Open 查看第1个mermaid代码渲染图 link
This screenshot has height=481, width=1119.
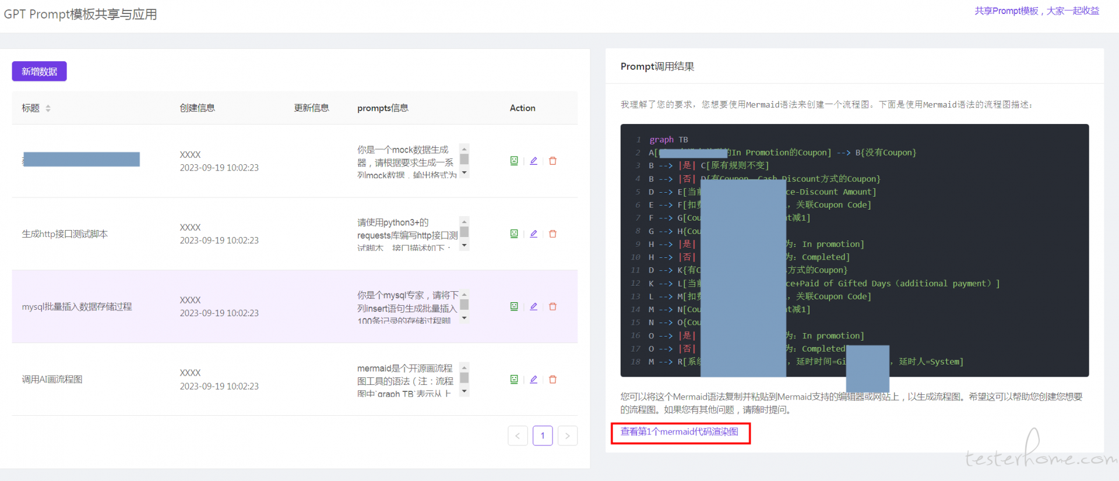(680, 432)
